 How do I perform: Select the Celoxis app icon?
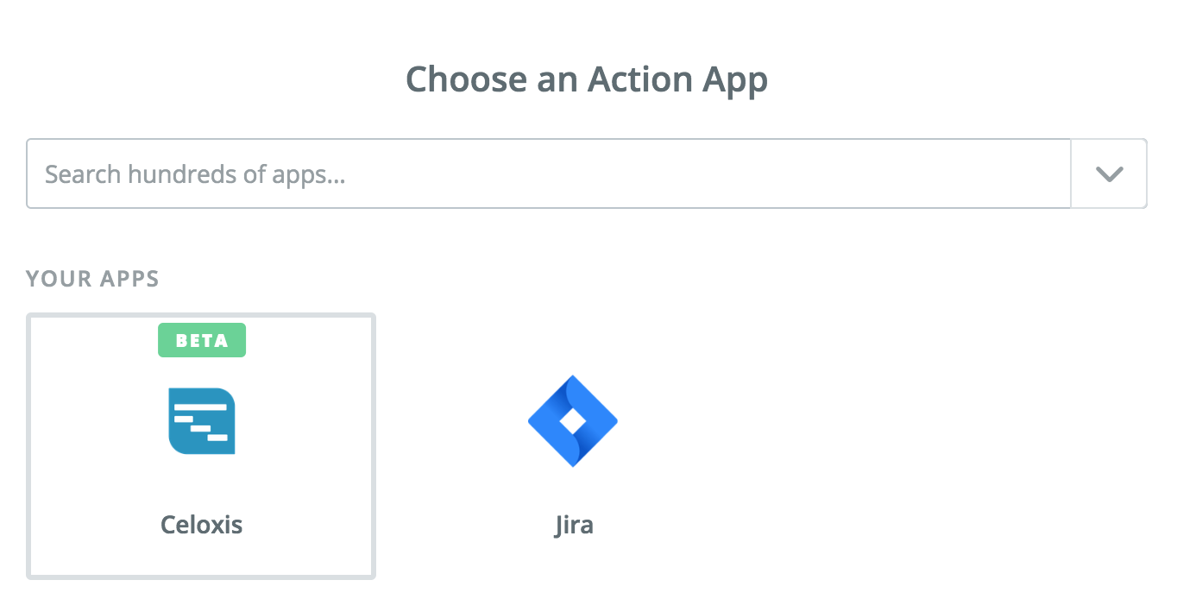click(202, 421)
